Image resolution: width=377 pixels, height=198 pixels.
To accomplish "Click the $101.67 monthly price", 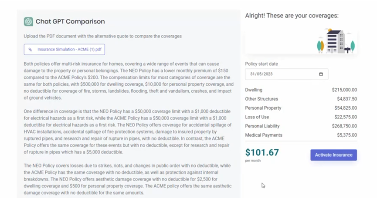I will pyautogui.click(x=262, y=152).
